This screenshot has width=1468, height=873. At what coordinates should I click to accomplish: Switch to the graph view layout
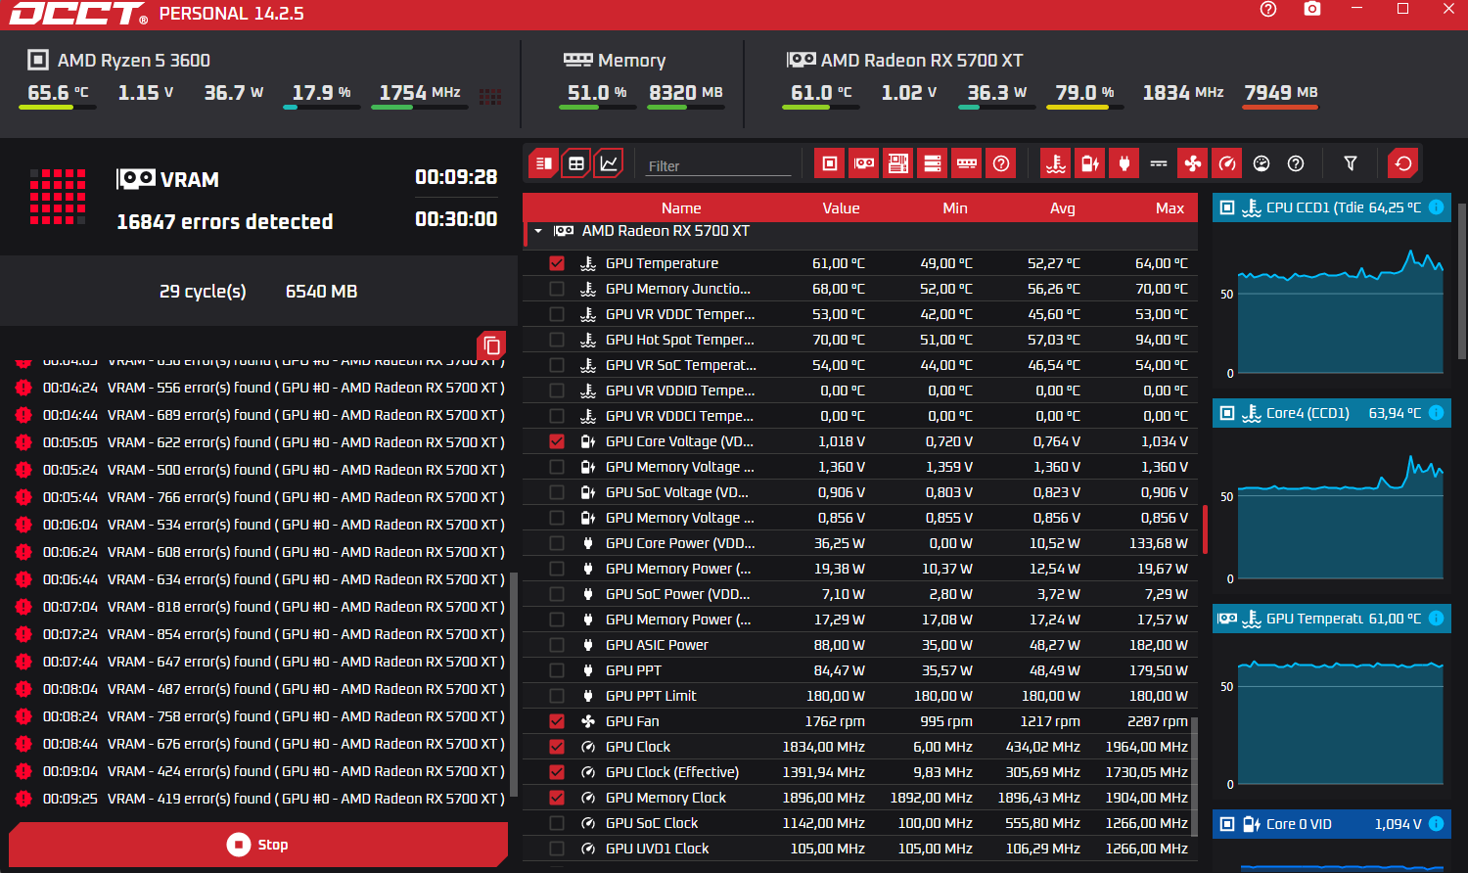(x=609, y=163)
